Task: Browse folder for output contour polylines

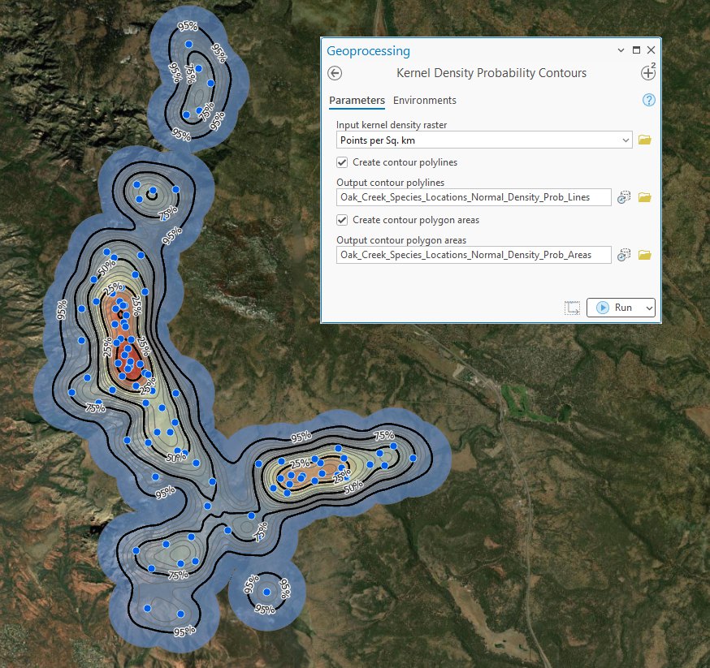Action: [x=645, y=197]
